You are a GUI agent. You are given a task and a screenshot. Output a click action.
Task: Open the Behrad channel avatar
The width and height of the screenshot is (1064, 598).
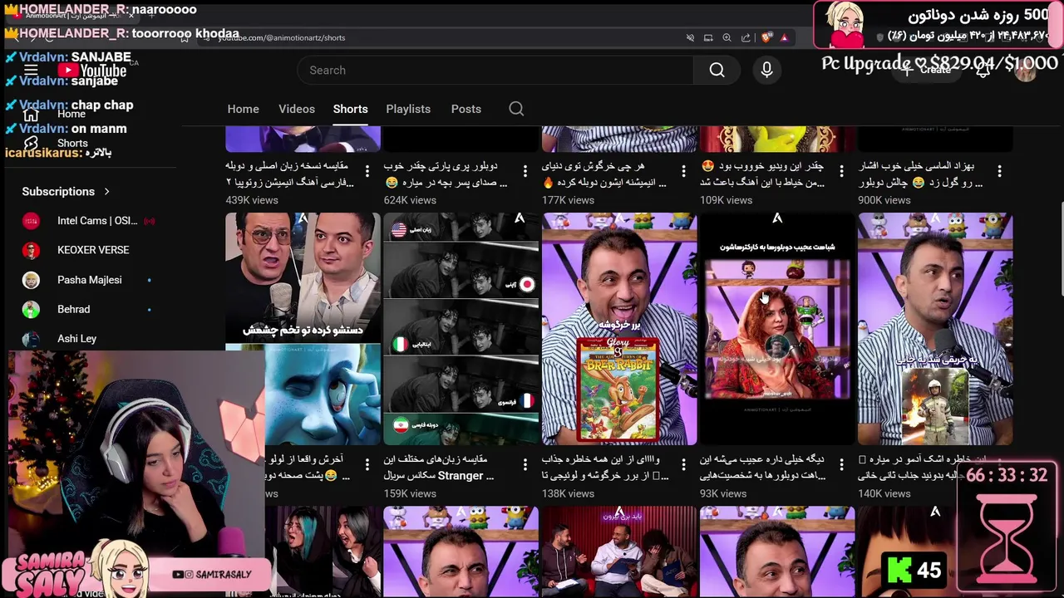coord(31,309)
